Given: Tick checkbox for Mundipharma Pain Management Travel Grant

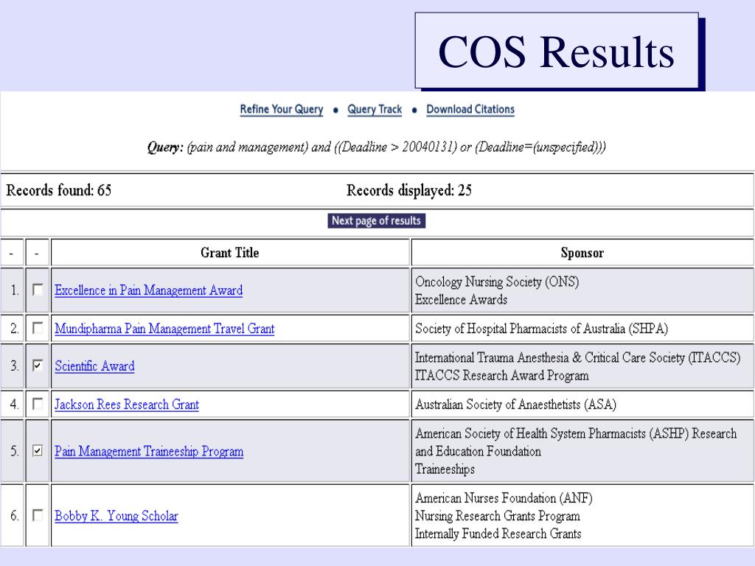Looking at the screenshot, I should pyautogui.click(x=38, y=328).
